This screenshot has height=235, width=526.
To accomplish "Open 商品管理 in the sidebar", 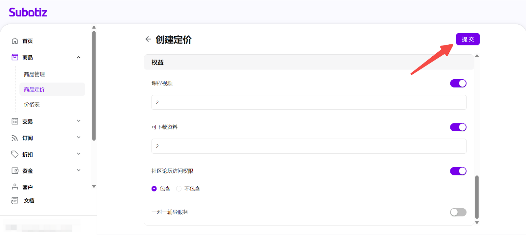I will [35, 74].
